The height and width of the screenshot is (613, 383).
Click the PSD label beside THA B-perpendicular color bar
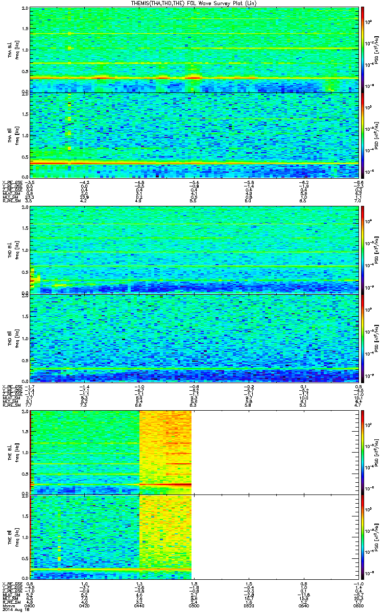tap(376, 50)
